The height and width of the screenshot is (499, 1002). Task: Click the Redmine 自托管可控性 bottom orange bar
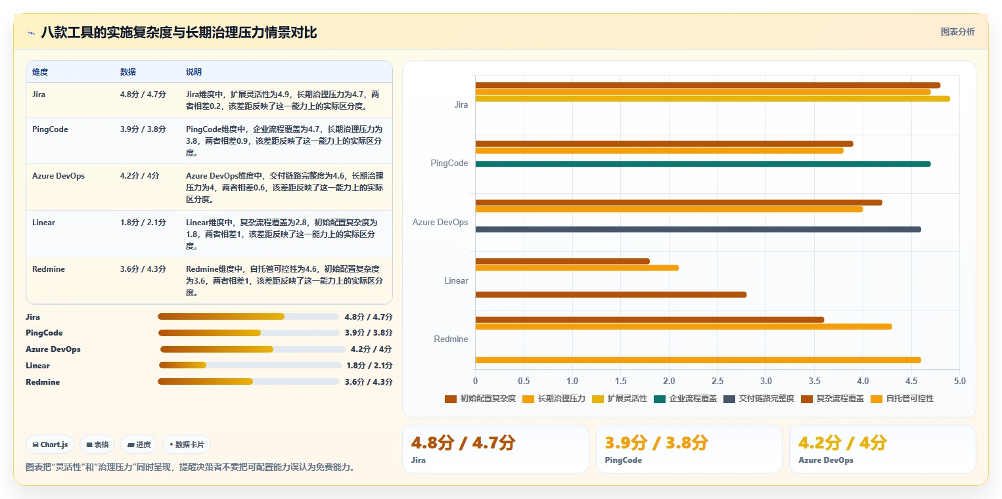tap(698, 360)
